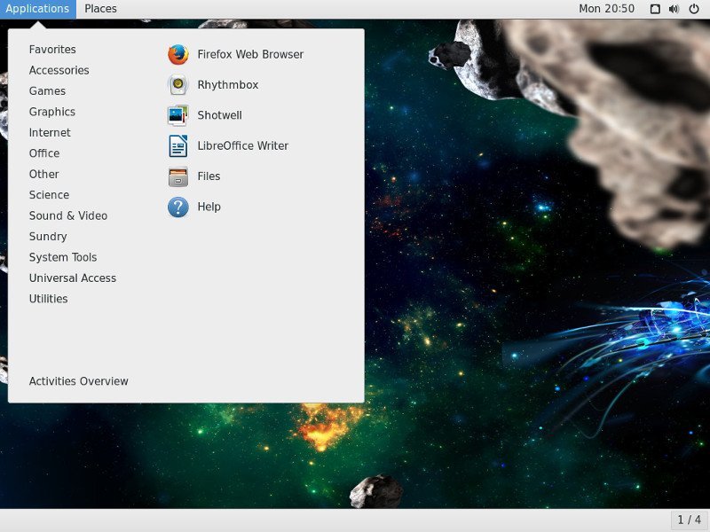
Task: Select the Games category
Action: tap(47, 91)
